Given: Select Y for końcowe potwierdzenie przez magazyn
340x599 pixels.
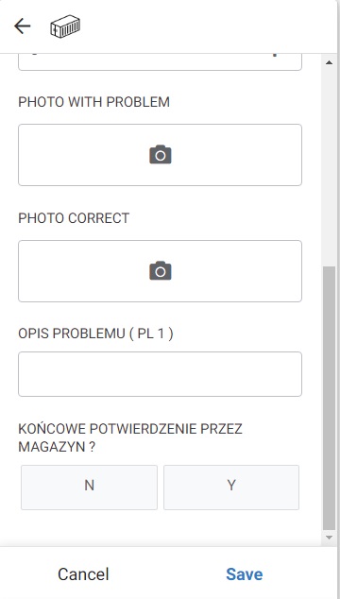Looking at the screenshot, I should pyautogui.click(x=231, y=488).
